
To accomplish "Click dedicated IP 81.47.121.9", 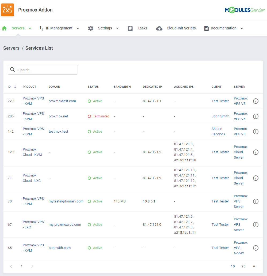I will coord(152,178).
